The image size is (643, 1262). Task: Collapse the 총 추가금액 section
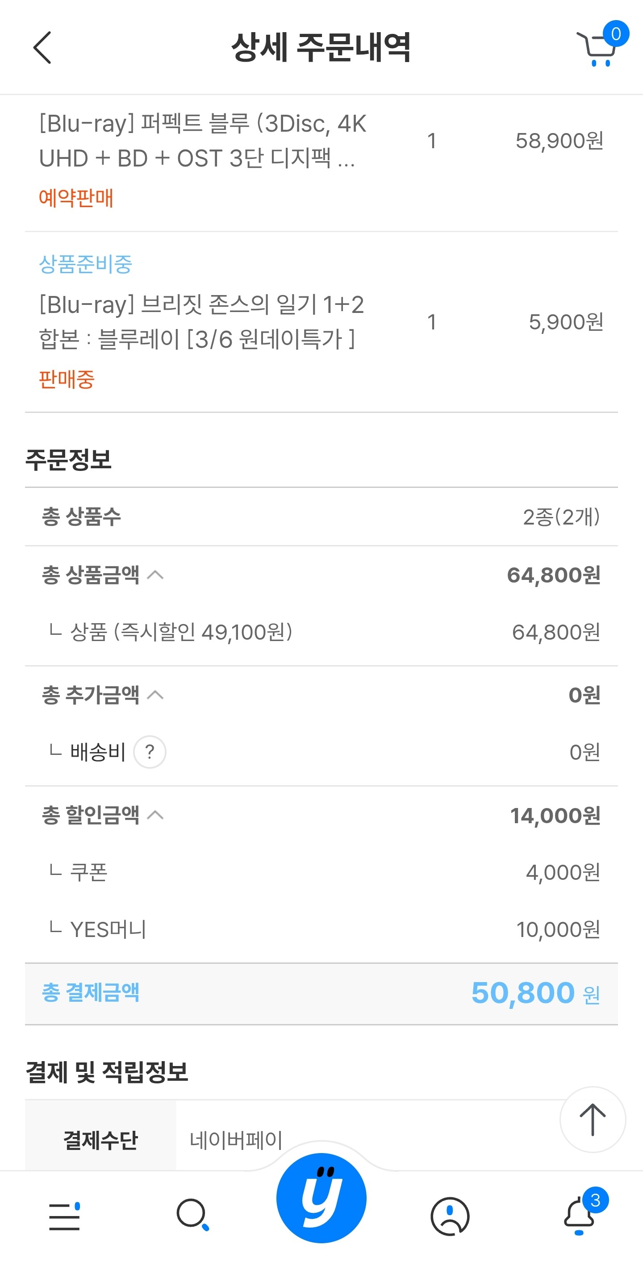point(156,695)
